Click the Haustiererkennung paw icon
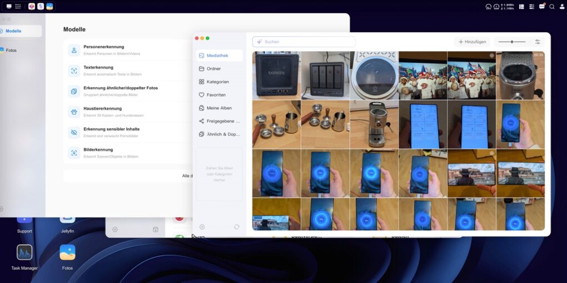The width and height of the screenshot is (567, 283). (74, 112)
